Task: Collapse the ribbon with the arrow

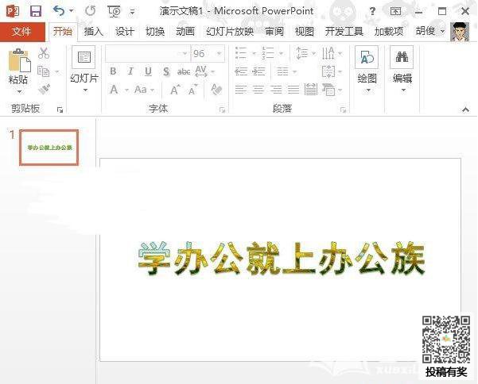Action: 465,109
